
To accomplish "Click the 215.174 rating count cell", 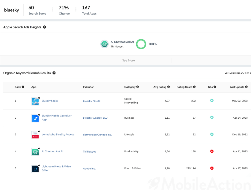I will (x=191, y=168).
